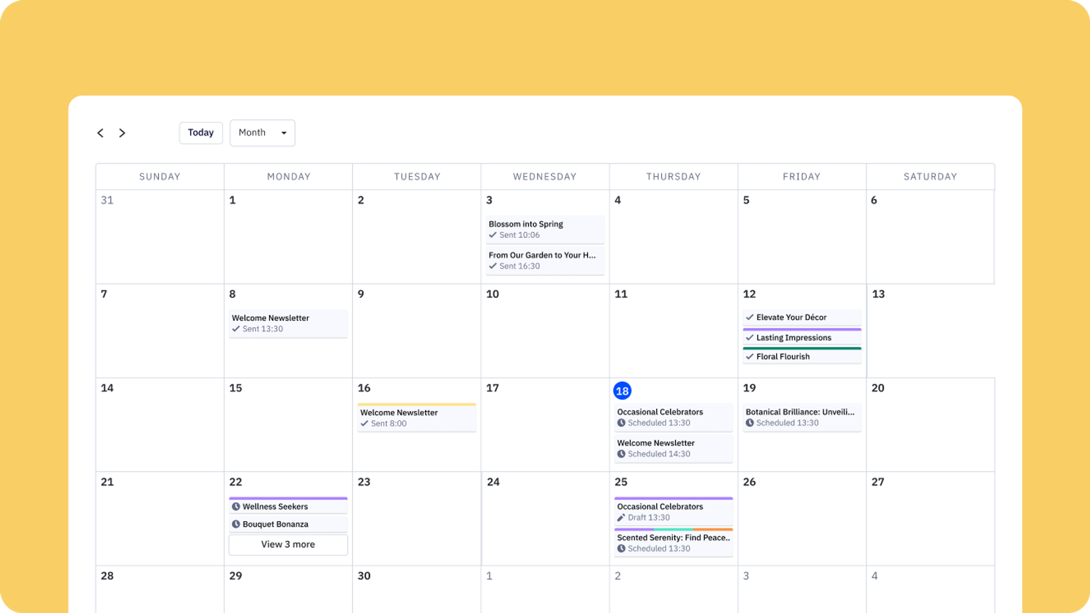
Task: Open Blossom into Spring campaign
Action: click(x=544, y=229)
